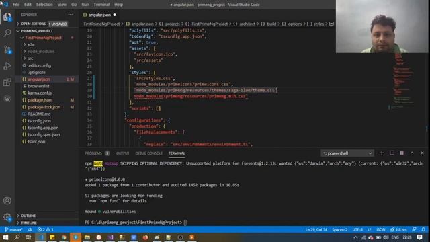Screen dimensions: 430x242
Task: Open the Help menu
Action: [118, 5]
